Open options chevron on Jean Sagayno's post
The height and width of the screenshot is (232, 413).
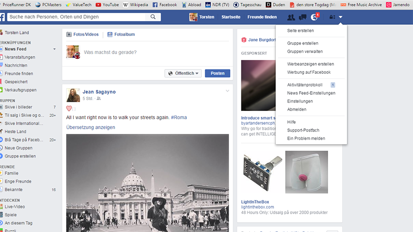point(227,91)
